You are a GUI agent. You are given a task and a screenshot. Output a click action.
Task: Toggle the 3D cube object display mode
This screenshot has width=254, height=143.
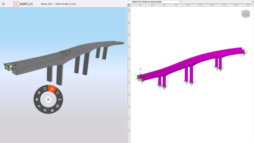[37, 99]
